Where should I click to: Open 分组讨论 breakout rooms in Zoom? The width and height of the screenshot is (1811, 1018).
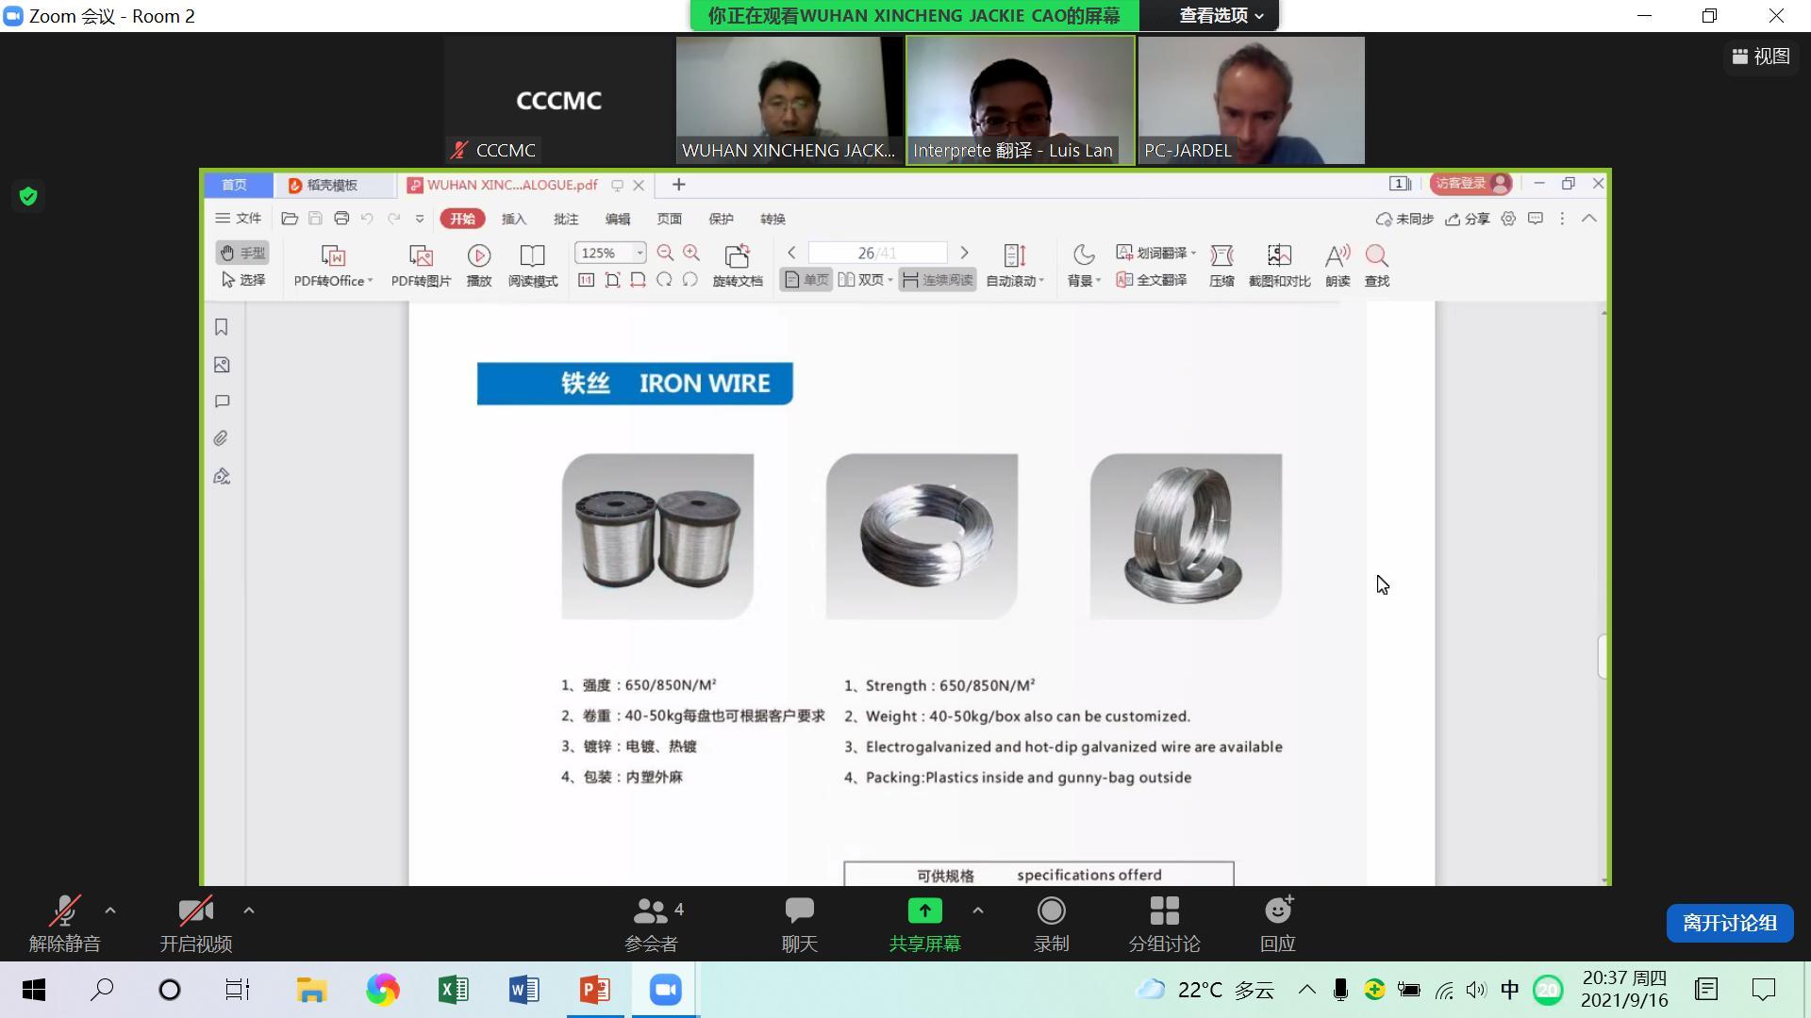click(1164, 925)
